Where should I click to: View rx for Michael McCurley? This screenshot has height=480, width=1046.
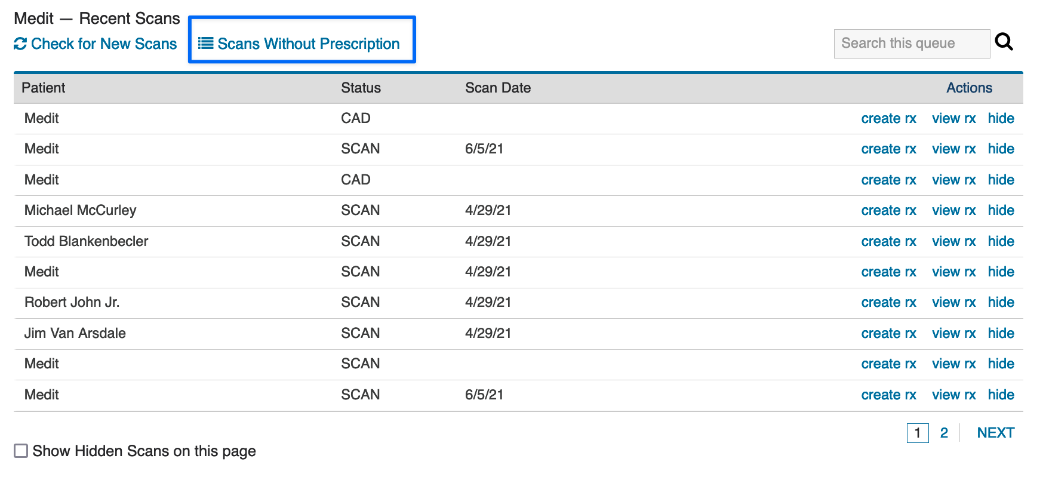click(x=953, y=210)
